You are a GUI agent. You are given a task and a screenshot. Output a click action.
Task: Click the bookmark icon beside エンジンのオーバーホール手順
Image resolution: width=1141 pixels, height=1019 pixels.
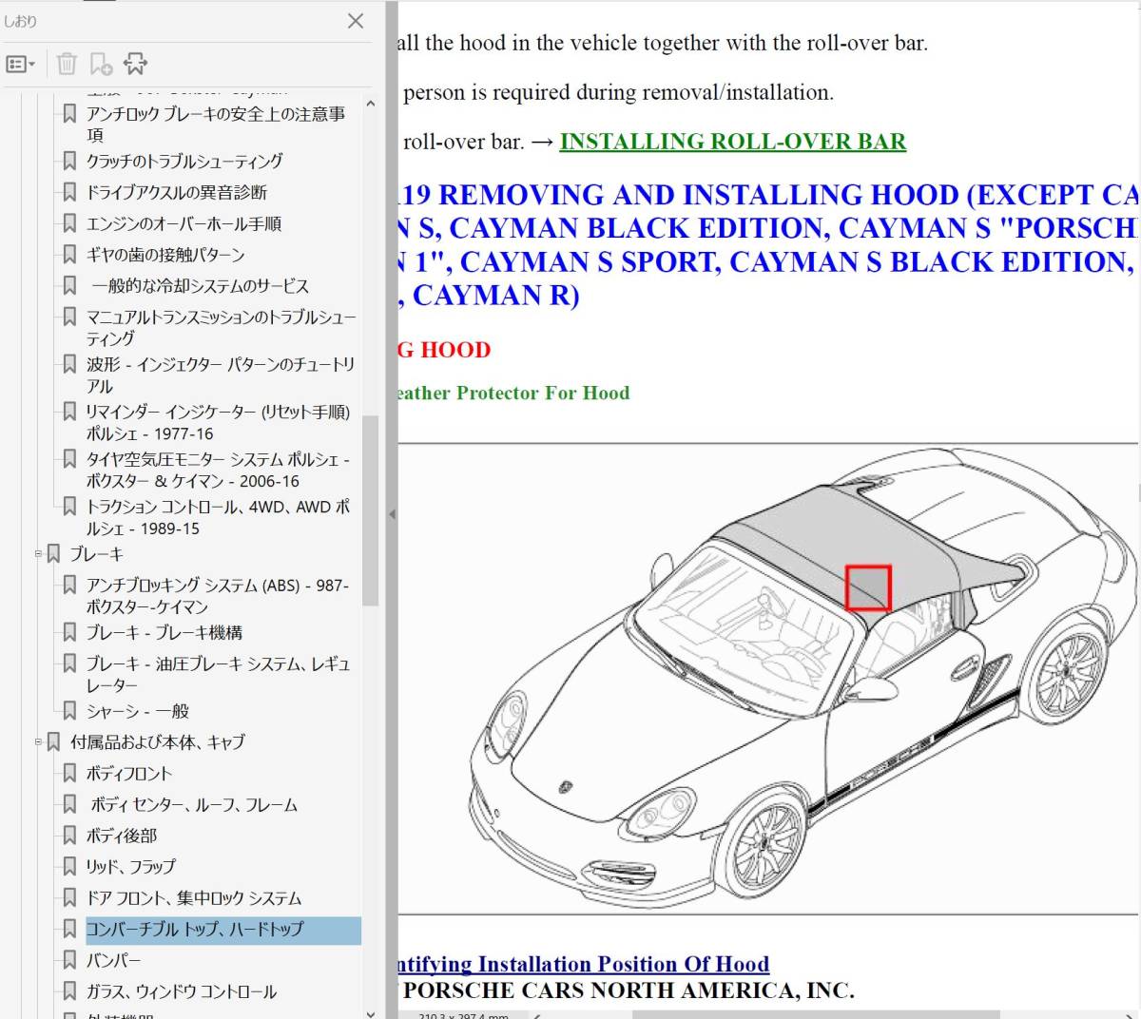click(69, 222)
